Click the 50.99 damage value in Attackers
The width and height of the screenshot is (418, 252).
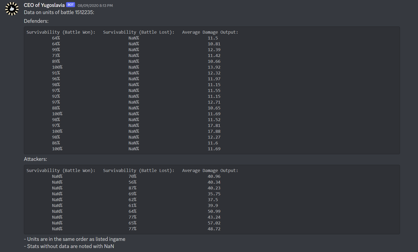coord(214,211)
